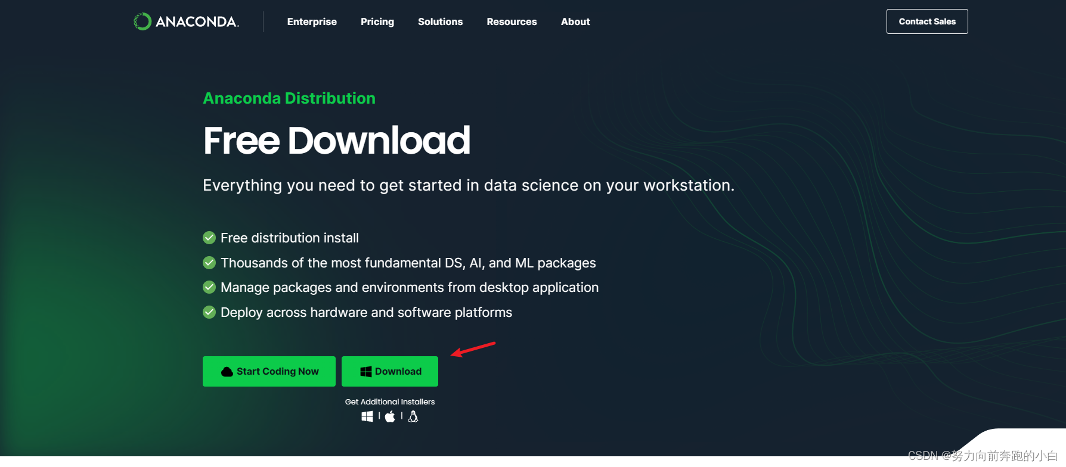Image resolution: width=1066 pixels, height=467 pixels.
Task: Click the Thousands of the most fundamental packages line
Action: point(408,263)
